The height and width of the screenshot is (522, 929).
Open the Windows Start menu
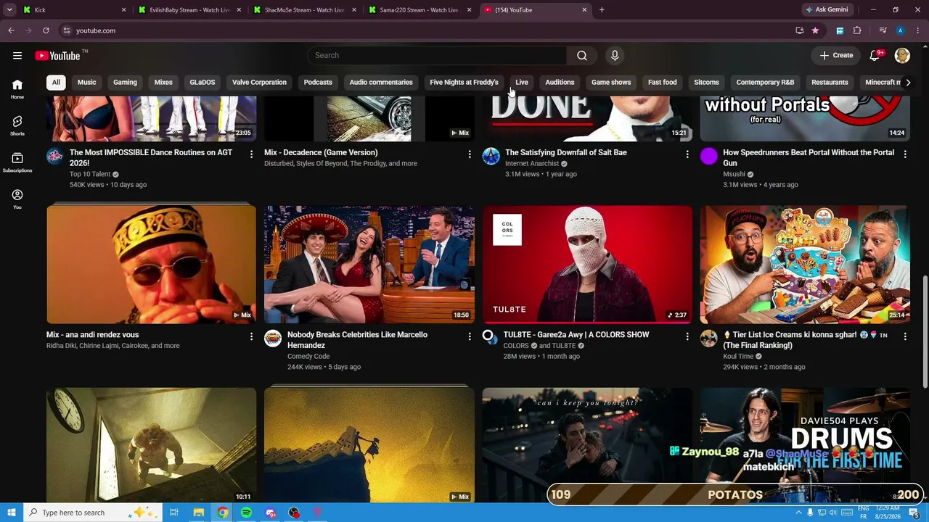pos(11,513)
